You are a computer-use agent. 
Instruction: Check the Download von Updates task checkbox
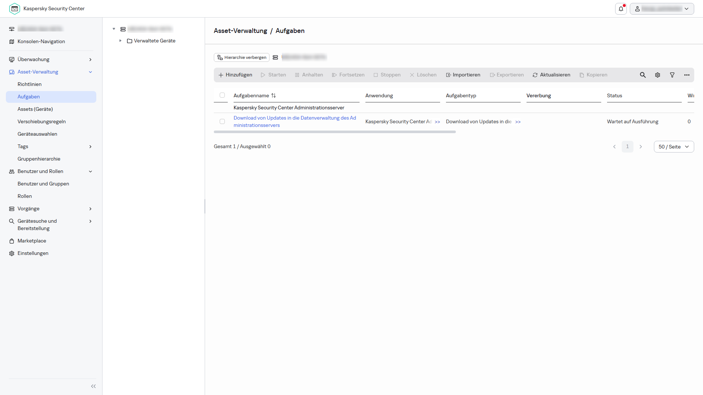[x=222, y=121]
